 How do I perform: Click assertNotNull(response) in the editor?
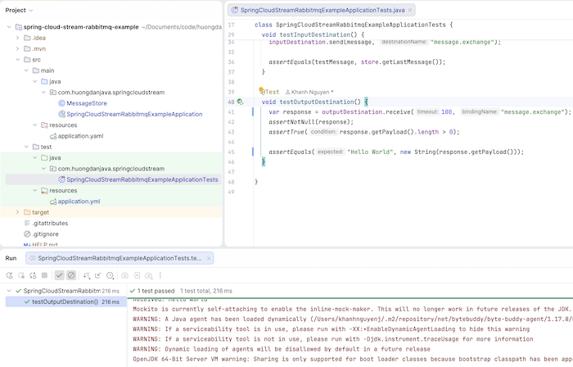(311, 122)
